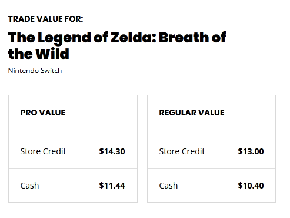Click the word Legend in the title
The width and height of the screenshot is (290, 218).
tap(65, 38)
